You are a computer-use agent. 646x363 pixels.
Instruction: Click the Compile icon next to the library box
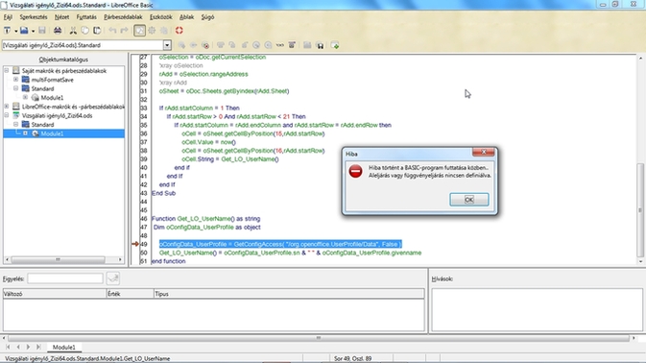coord(181,45)
